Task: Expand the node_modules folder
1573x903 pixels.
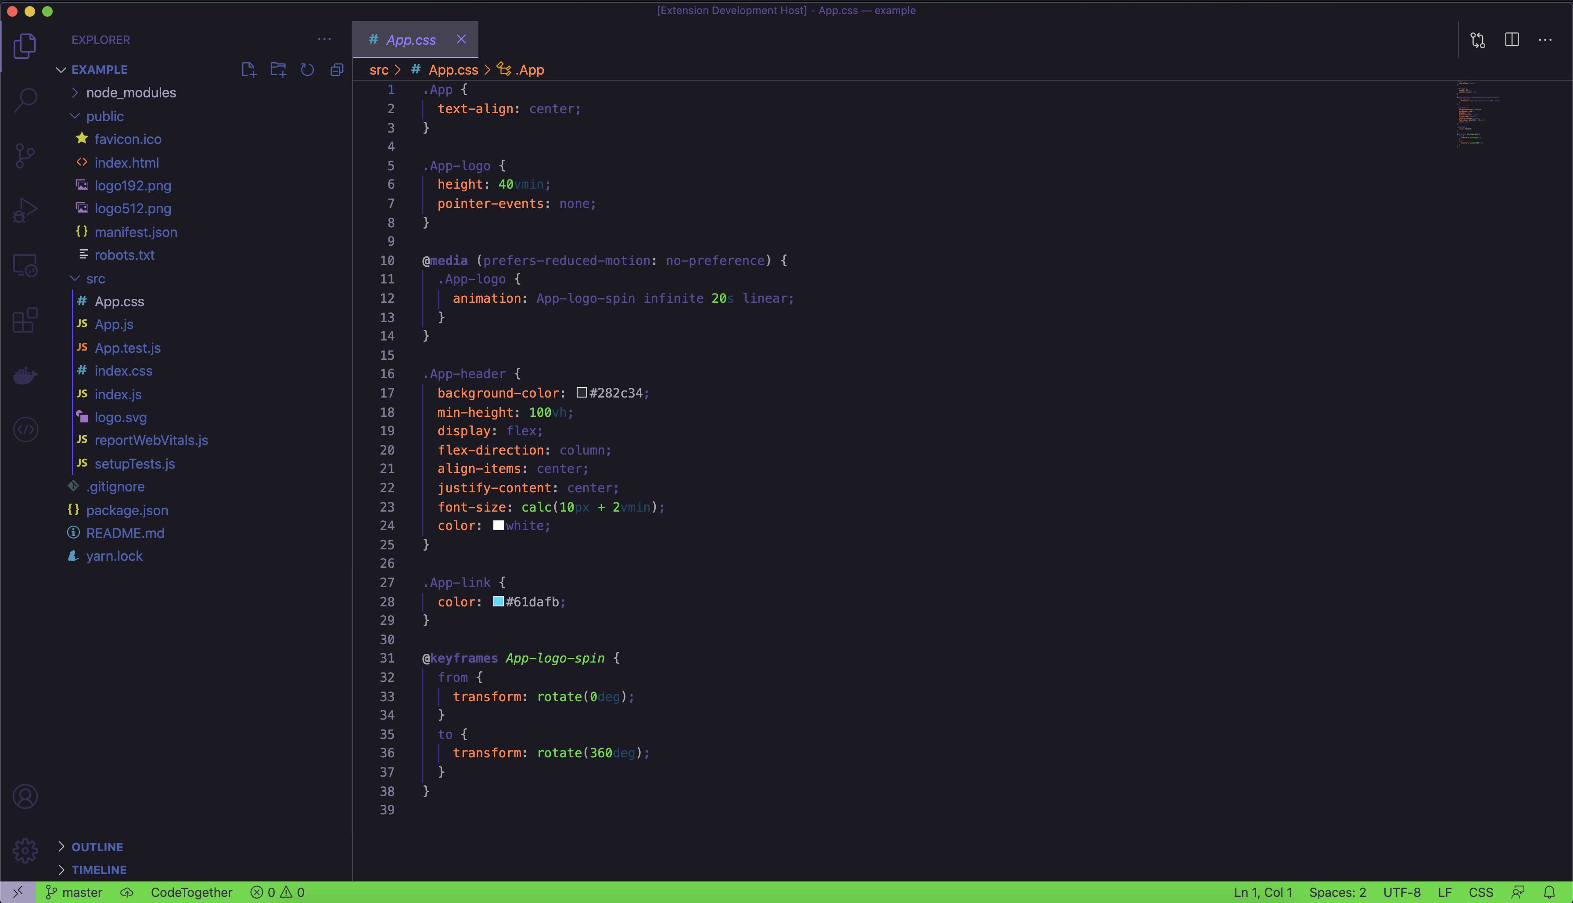Action: tap(131, 93)
